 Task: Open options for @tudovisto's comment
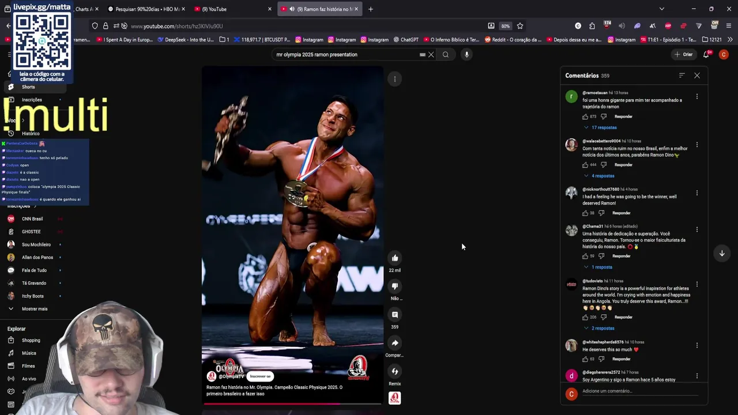tap(697, 285)
